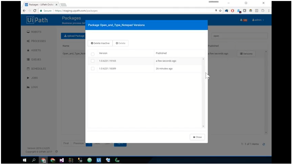The image size is (293, 165).
Task: Click the dialog list scroll-down arrow
Action: [203, 126]
